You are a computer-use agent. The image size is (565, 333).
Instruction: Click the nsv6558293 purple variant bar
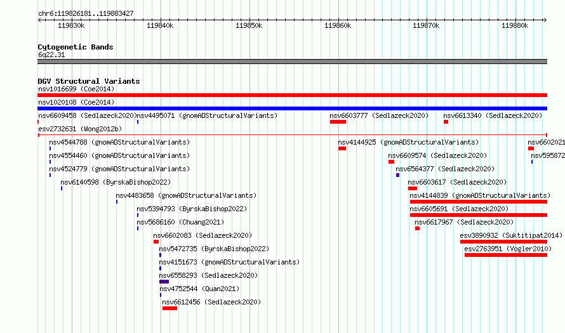pyautogui.click(x=164, y=282)
